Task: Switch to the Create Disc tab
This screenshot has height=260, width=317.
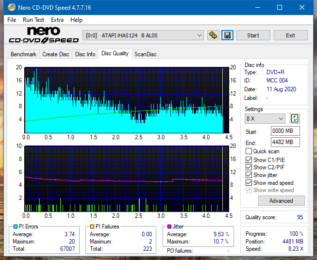Action: pos(56,54)
